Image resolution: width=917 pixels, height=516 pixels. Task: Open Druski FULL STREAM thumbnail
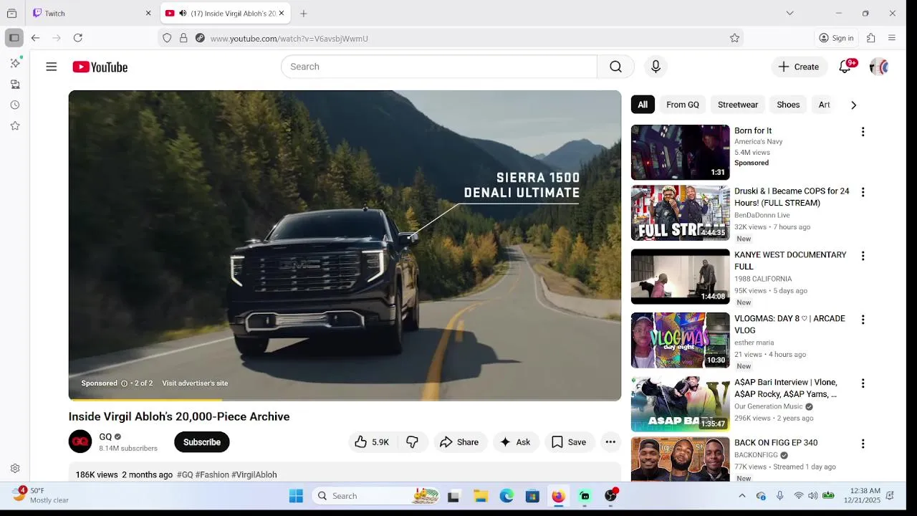(680, 213)
